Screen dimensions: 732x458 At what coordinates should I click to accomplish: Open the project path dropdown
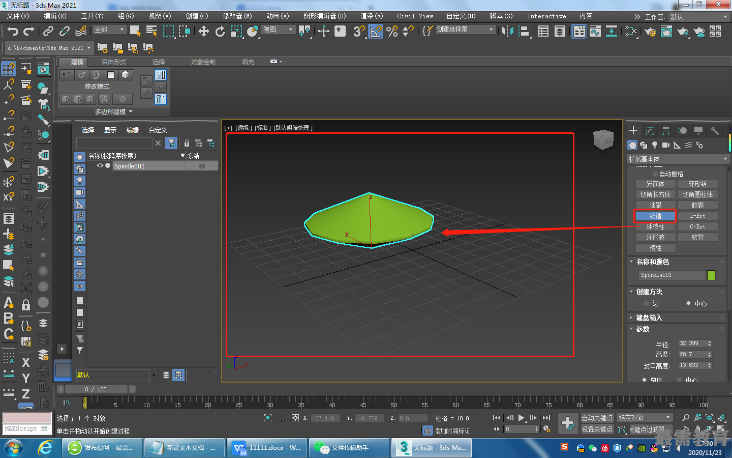[x=49, y=48]
